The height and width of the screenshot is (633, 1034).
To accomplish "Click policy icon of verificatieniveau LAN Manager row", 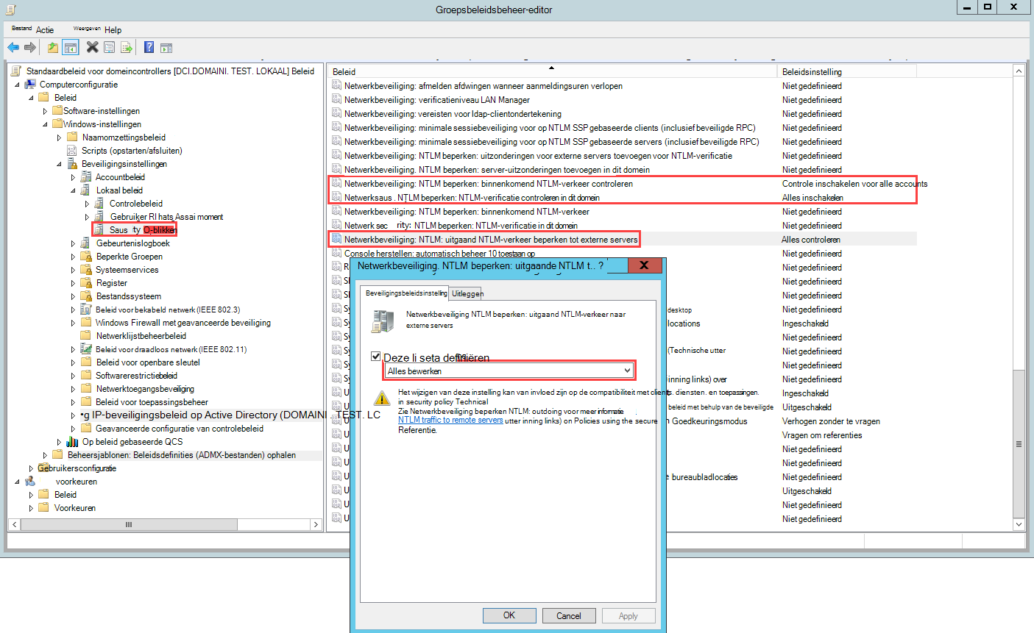I will [x=336, y=100].
